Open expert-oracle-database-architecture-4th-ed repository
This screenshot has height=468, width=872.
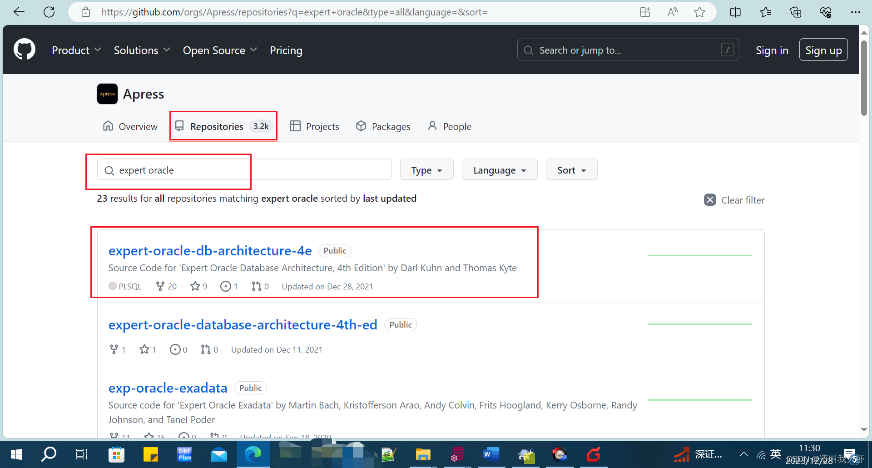click(x=243, y=324)
